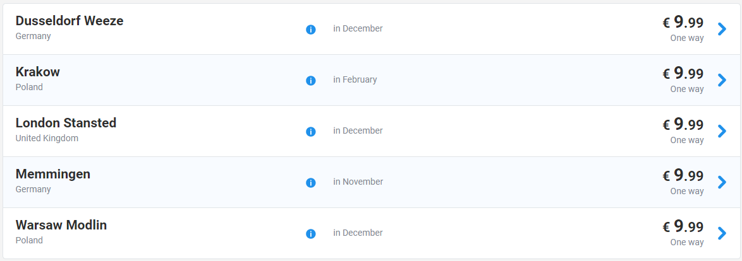Select Warsaw Modlin destination name

click(x=61, y=225)
